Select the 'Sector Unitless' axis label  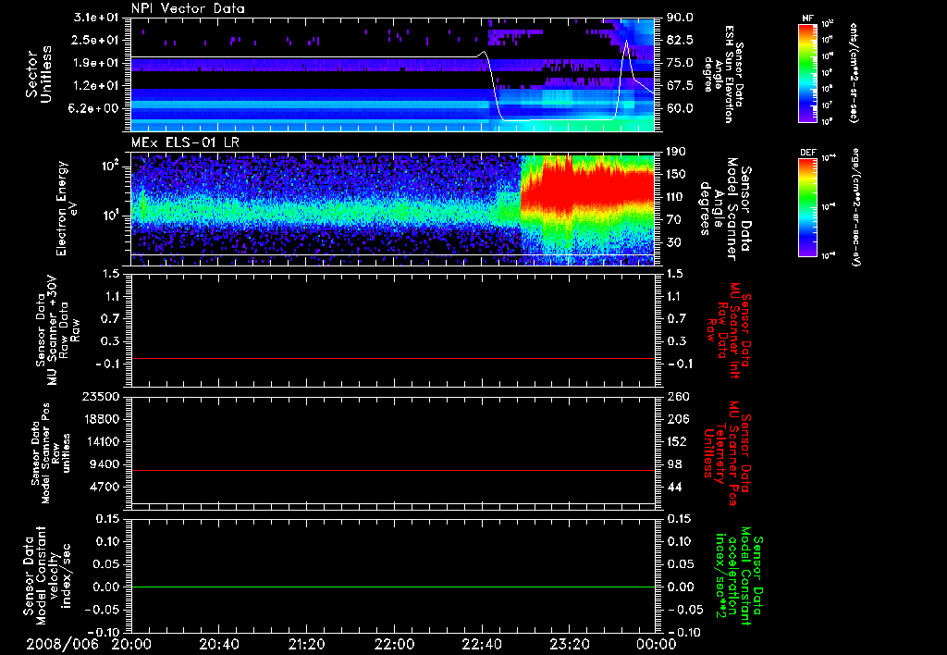click(37, 74)
